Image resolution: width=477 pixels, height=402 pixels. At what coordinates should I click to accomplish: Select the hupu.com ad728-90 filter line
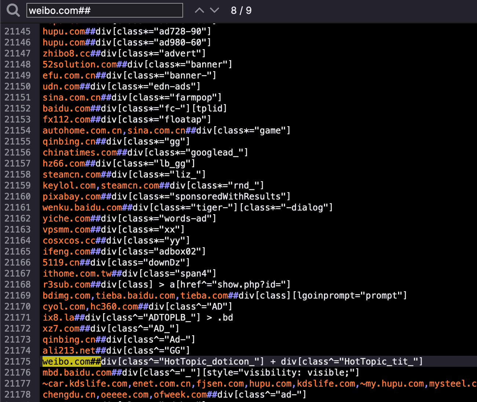(x=127, y=31)
